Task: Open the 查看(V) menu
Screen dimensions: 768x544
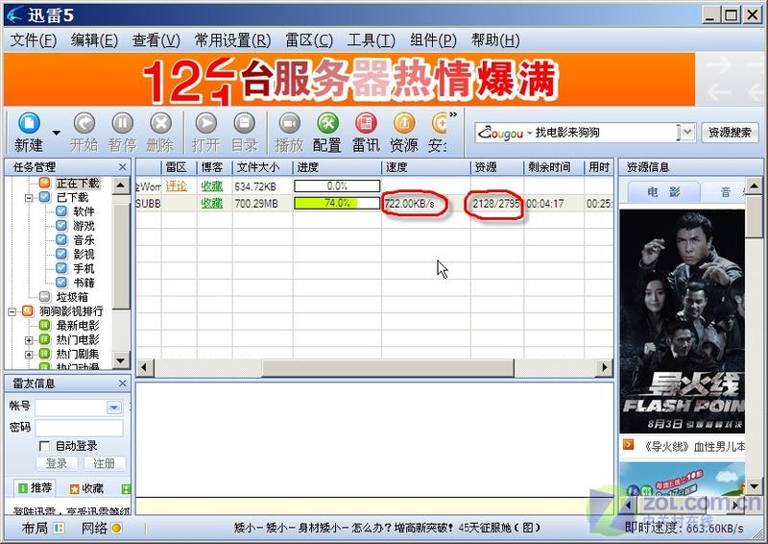Action: tap(156, 40)
